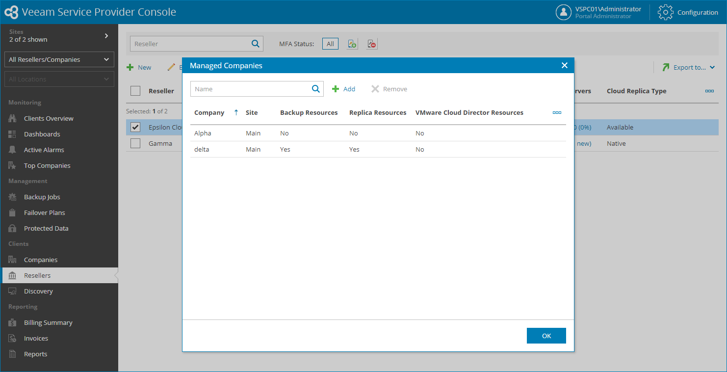Click the Protected Data lock icon

(13, 228)
